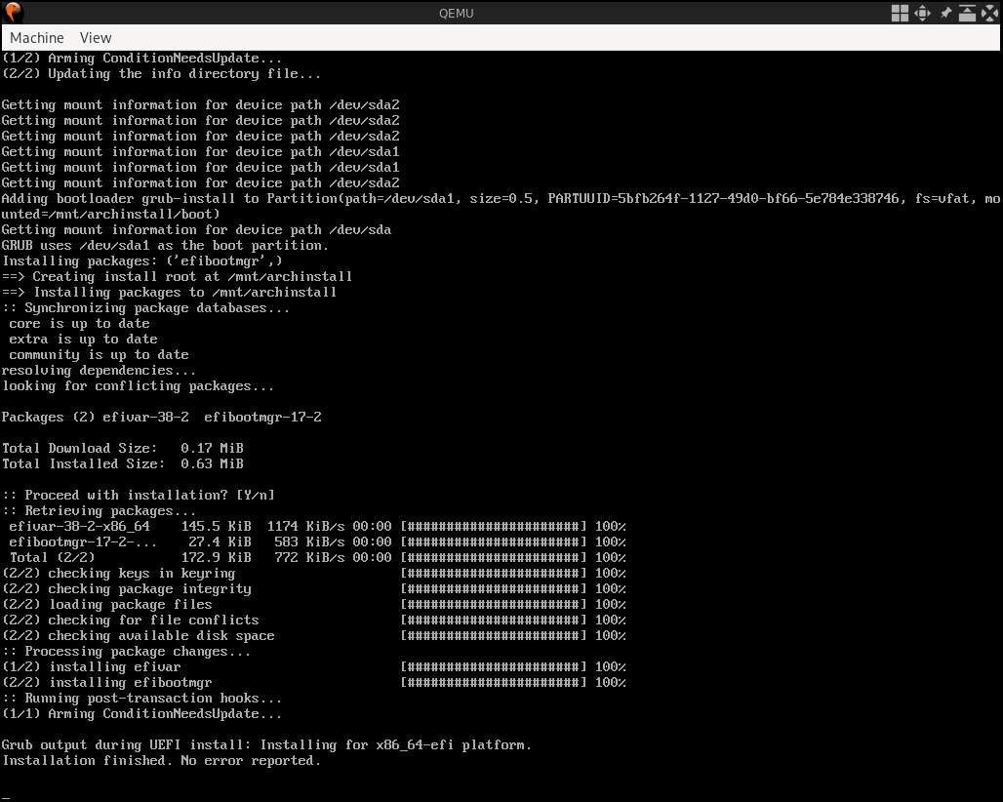1003x802 pixels.
Task: Click 'Adding bootloader grub-install to Partition' line
Action: (x=501, y=206)
